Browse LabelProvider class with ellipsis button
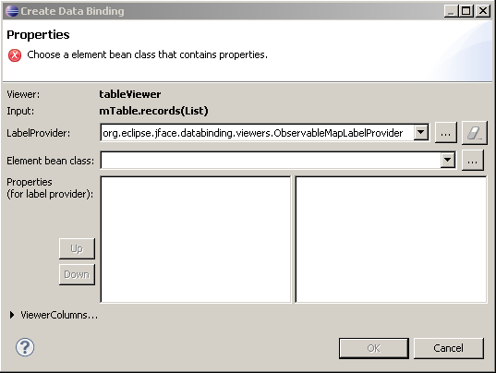Screen dimensions: 496x373 pyautogui.click(x=446, y=133)
